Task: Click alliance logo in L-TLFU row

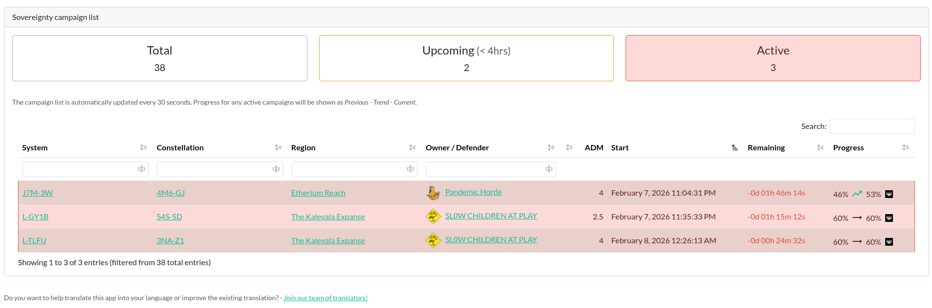Action: pos(433,240)
